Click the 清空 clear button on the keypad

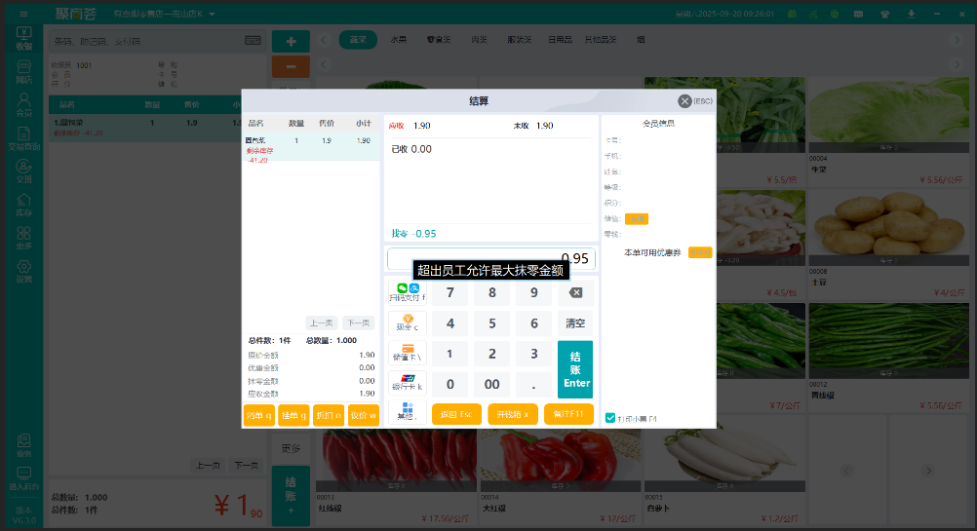(575, 323)
